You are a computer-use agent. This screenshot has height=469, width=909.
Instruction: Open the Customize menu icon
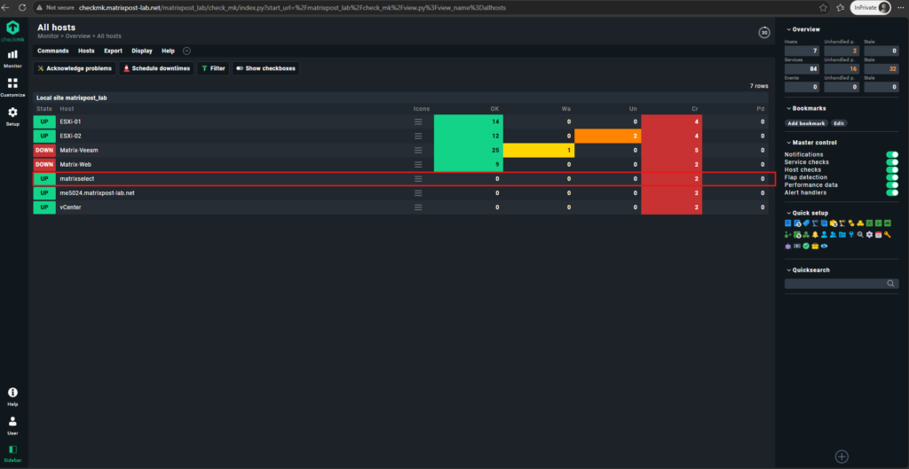12,87
